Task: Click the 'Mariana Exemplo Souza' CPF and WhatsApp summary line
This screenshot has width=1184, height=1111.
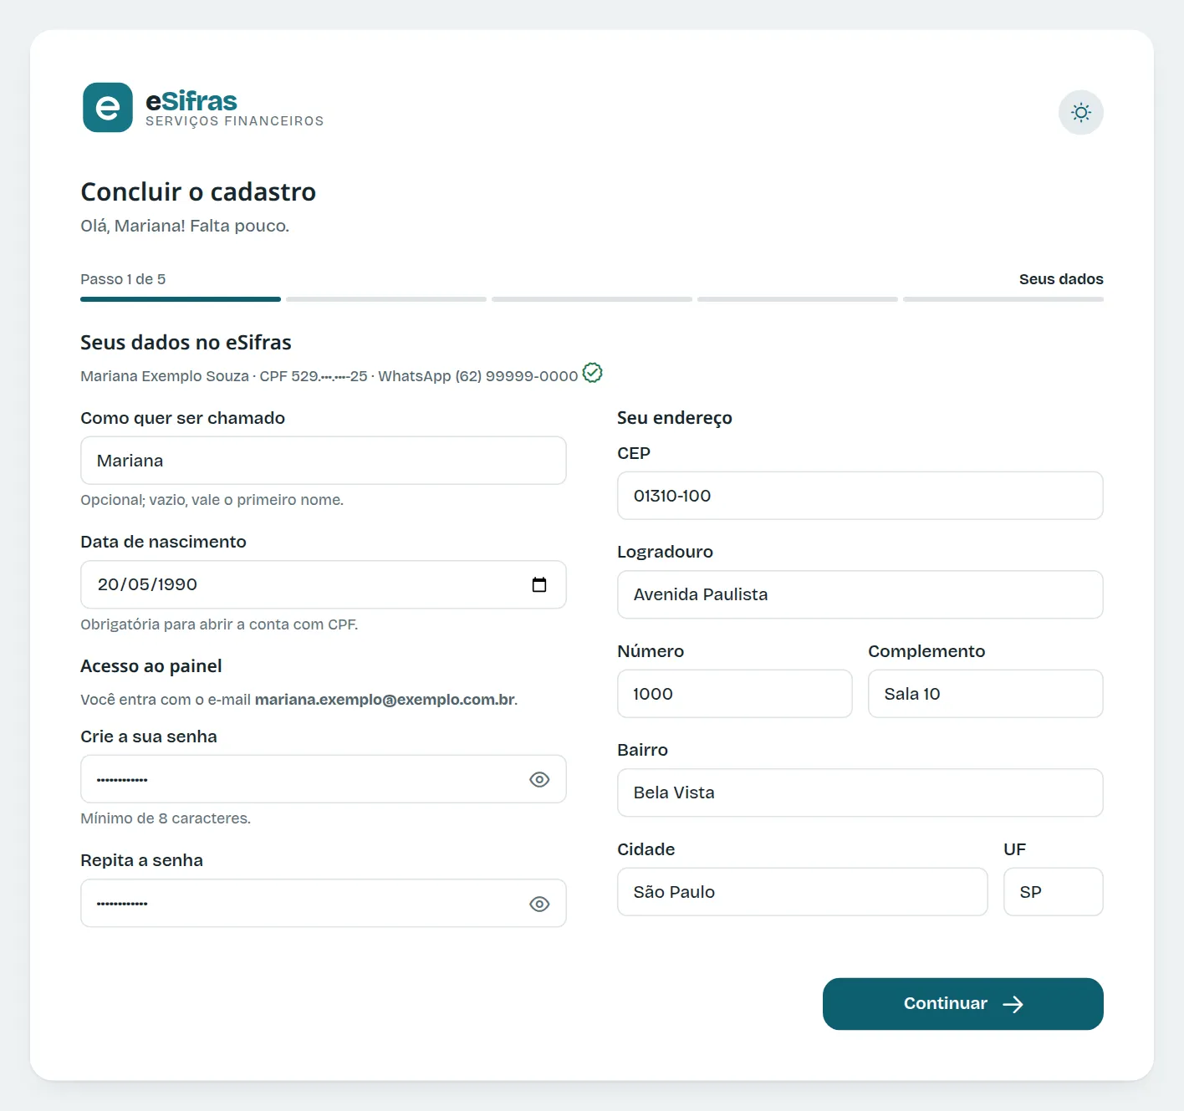Action: (329, 376)
